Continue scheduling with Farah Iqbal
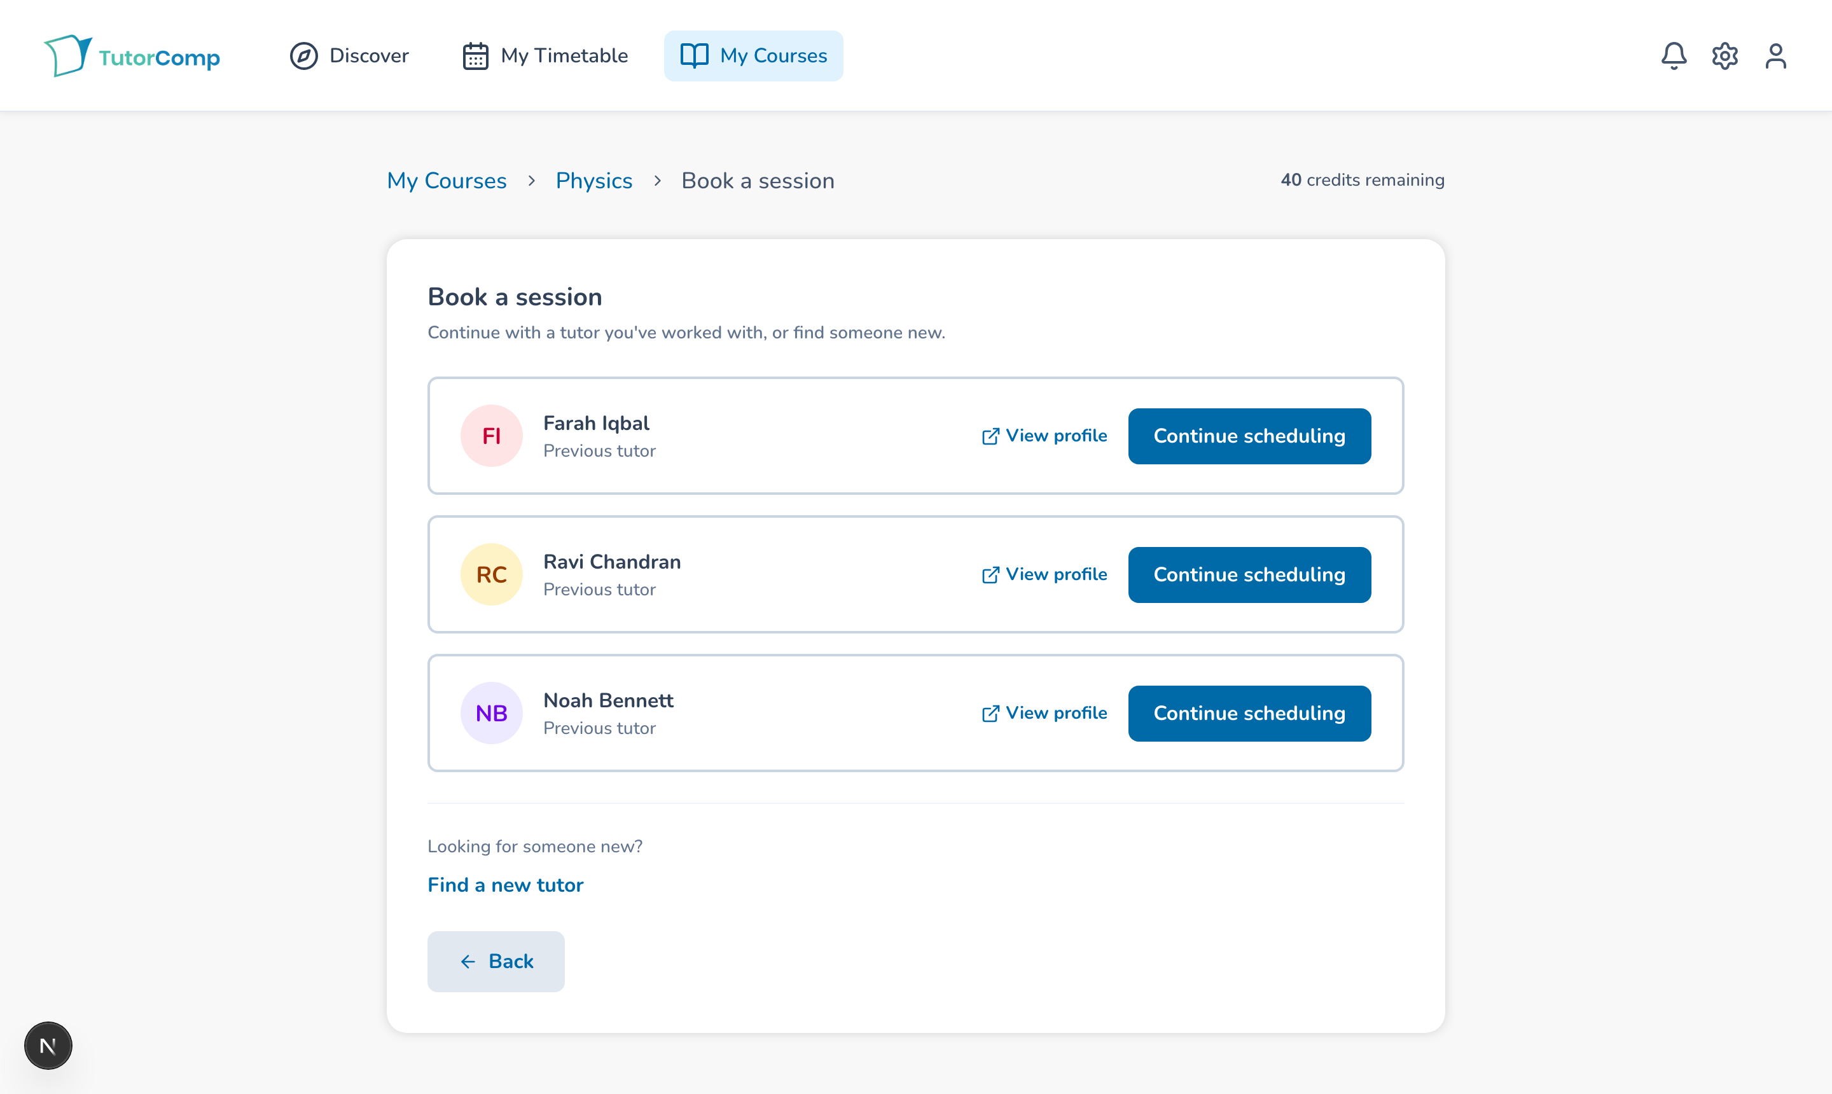The image size is (1832, 1094). pos(1249,436)
